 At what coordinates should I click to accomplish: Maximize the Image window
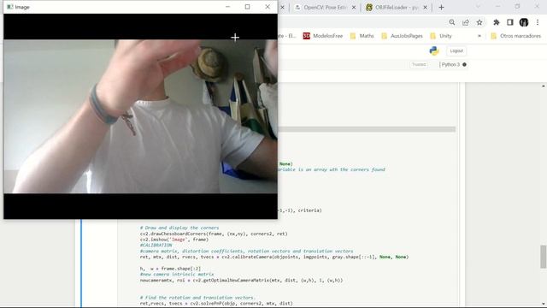(x=247, y=7)
